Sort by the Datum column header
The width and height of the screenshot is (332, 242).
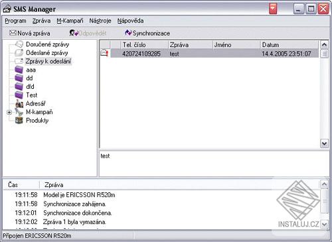[290, 45]
